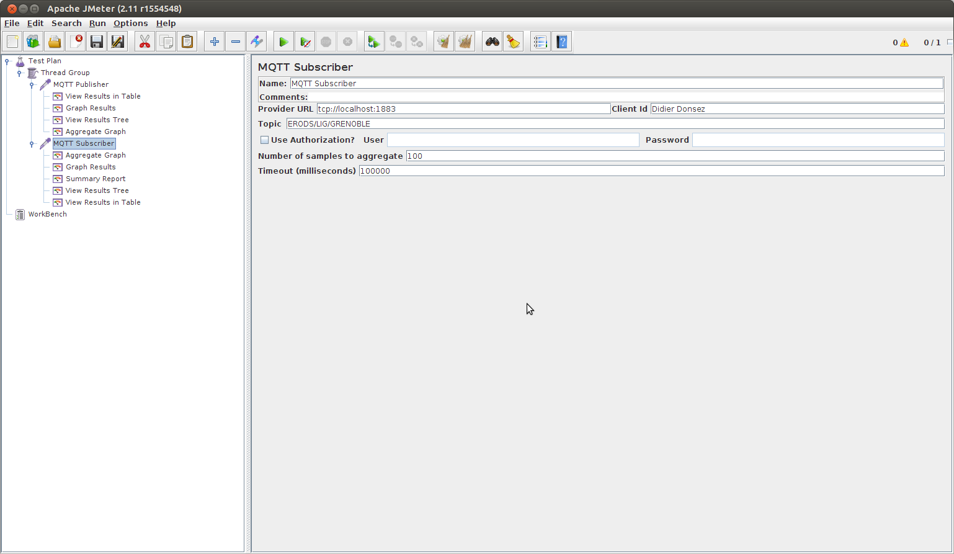
Task: Collapse the MQTT Publisher tree node
Action: 32,84
